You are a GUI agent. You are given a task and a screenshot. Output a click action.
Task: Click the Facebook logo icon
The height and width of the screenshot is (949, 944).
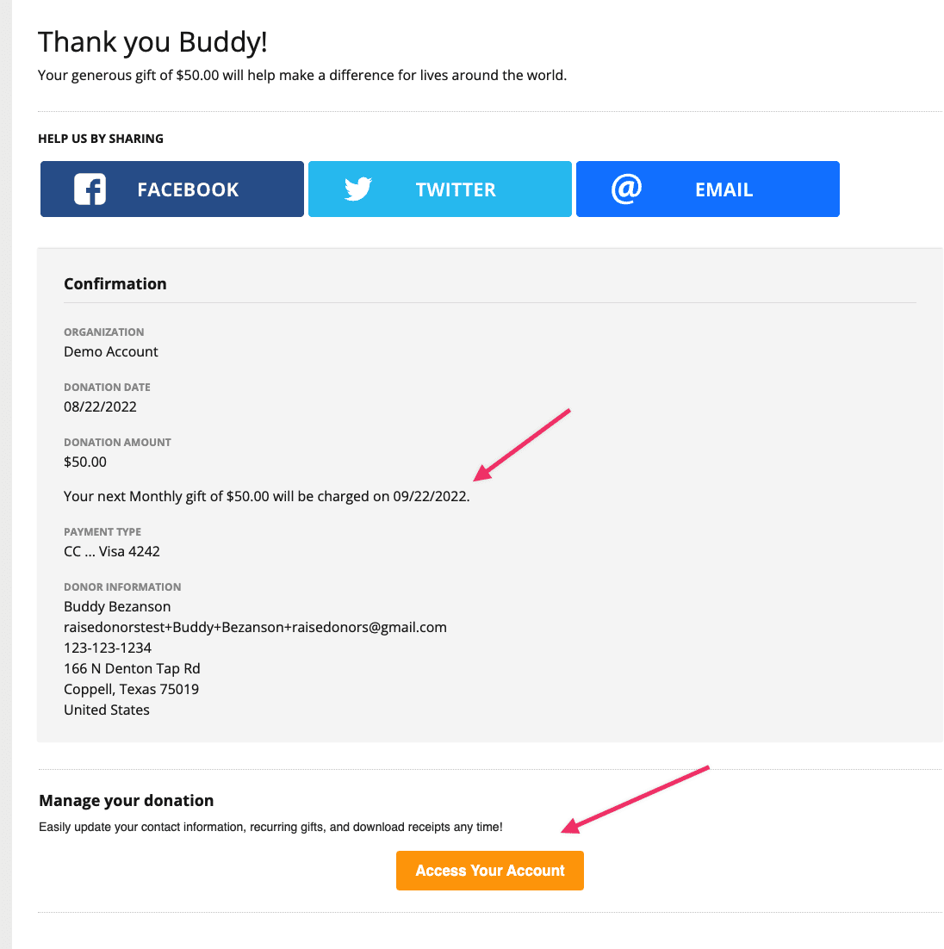click(90, 189)
